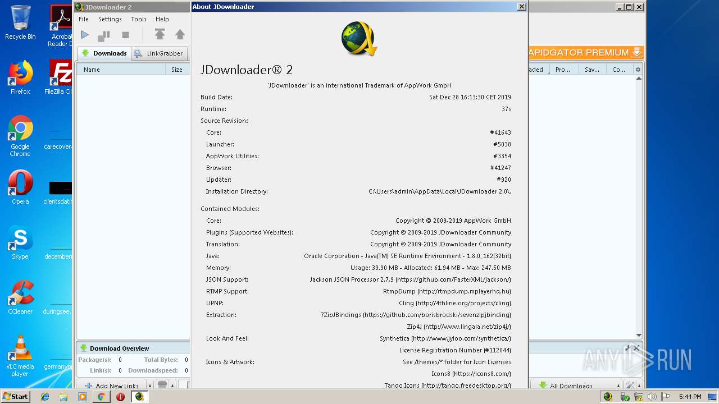Launch Google Chrome desktop shortcut
719x404 pixels.
(x=20, y=136)
